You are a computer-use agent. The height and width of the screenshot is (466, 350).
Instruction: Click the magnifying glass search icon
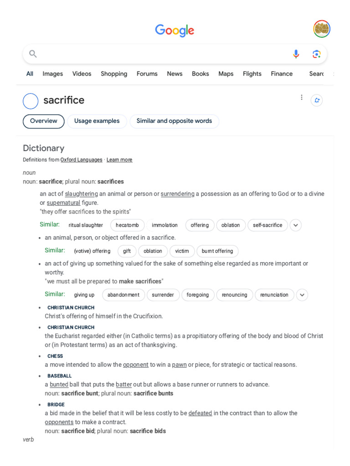click(33, 54)
